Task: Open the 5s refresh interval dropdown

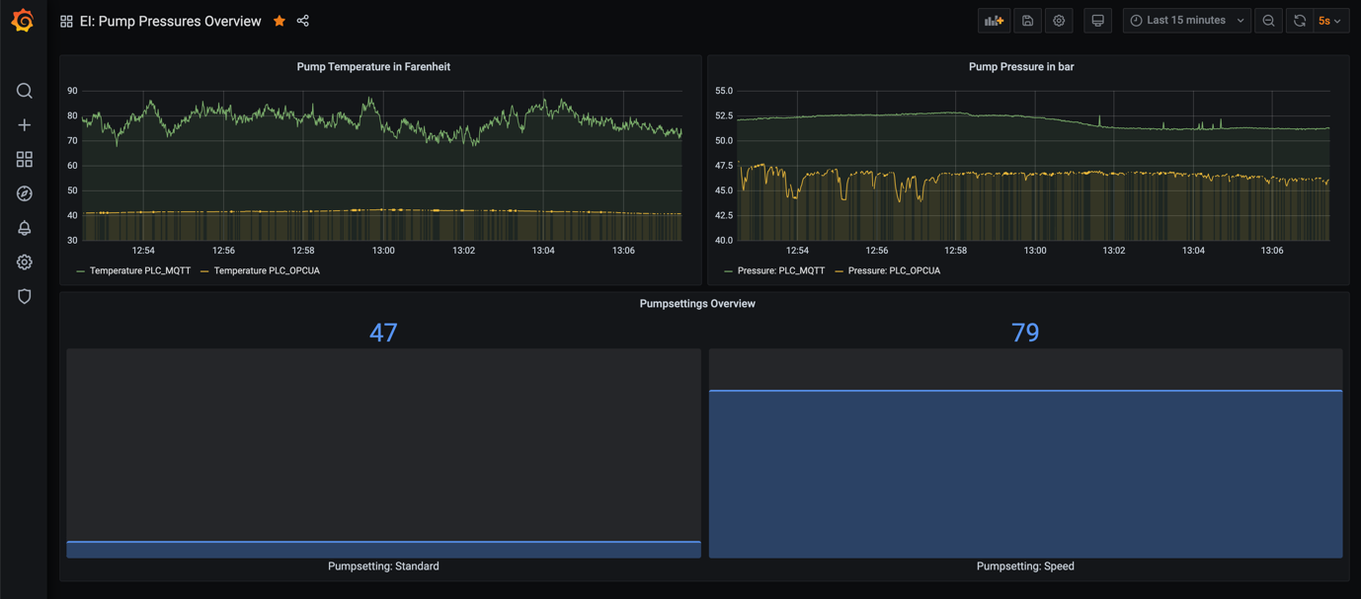Action: coord(1327,20)
